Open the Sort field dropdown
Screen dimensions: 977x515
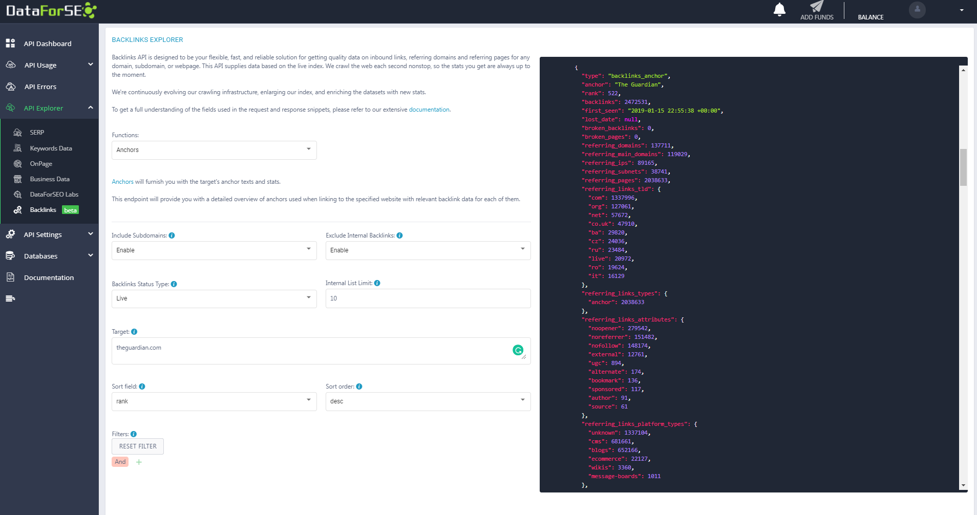pyautogui.click(x=214, y=401)
